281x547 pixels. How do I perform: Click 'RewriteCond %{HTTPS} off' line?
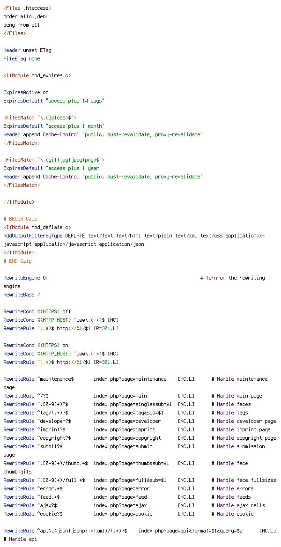coord(37,311)
